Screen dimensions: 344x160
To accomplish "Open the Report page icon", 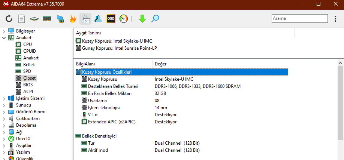I will click(x=22, y=19).
